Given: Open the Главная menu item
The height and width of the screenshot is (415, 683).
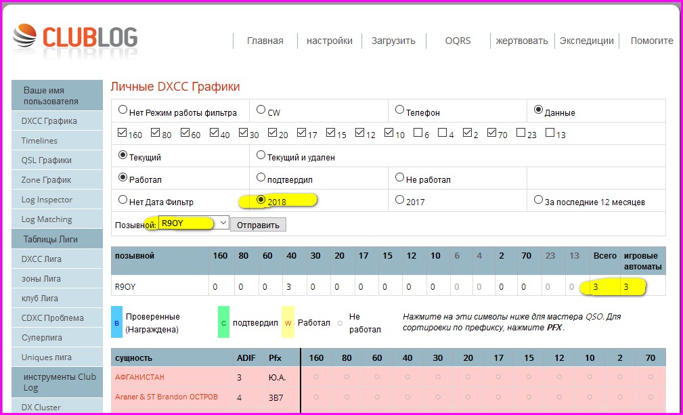Looking at the screenshot, I should (265, 41).
